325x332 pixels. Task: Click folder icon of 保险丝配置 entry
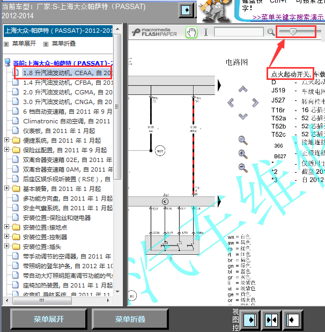16,150
